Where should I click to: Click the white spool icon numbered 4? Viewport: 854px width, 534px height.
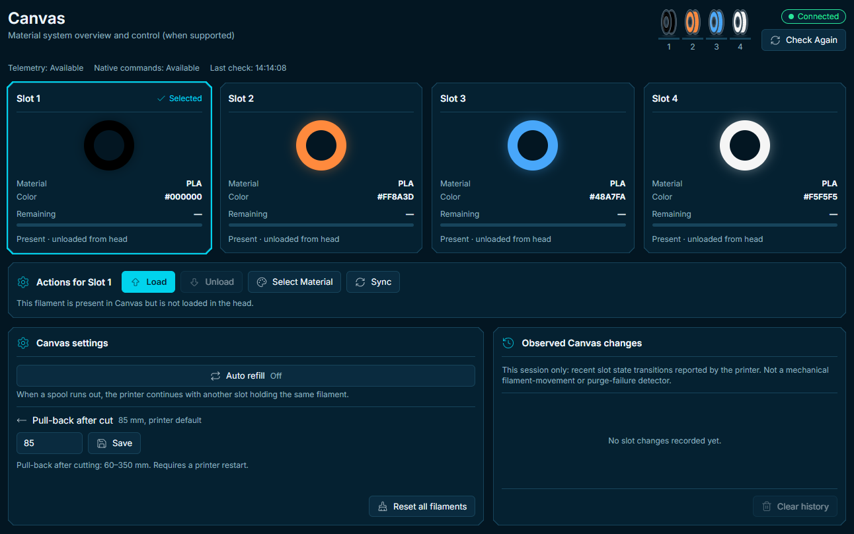pyautogui.click(x=740, y=22)
